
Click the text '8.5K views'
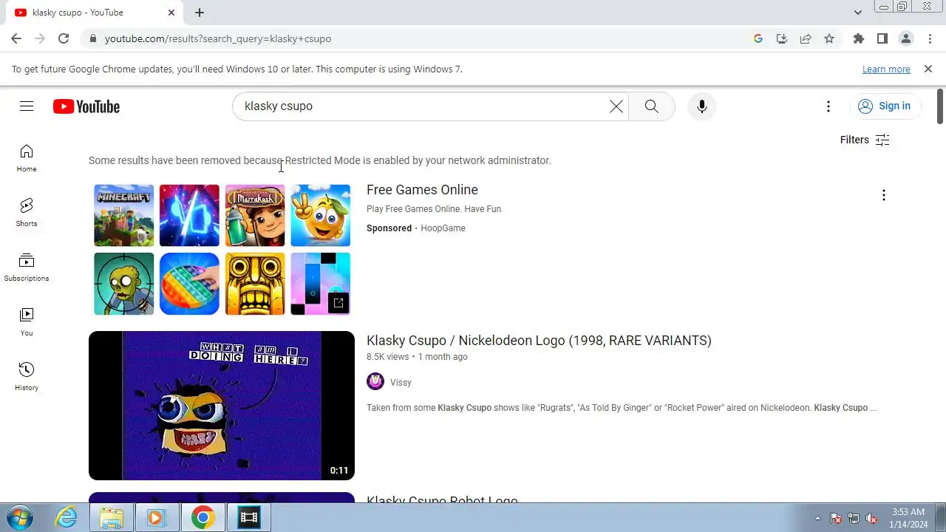(387, 357)
